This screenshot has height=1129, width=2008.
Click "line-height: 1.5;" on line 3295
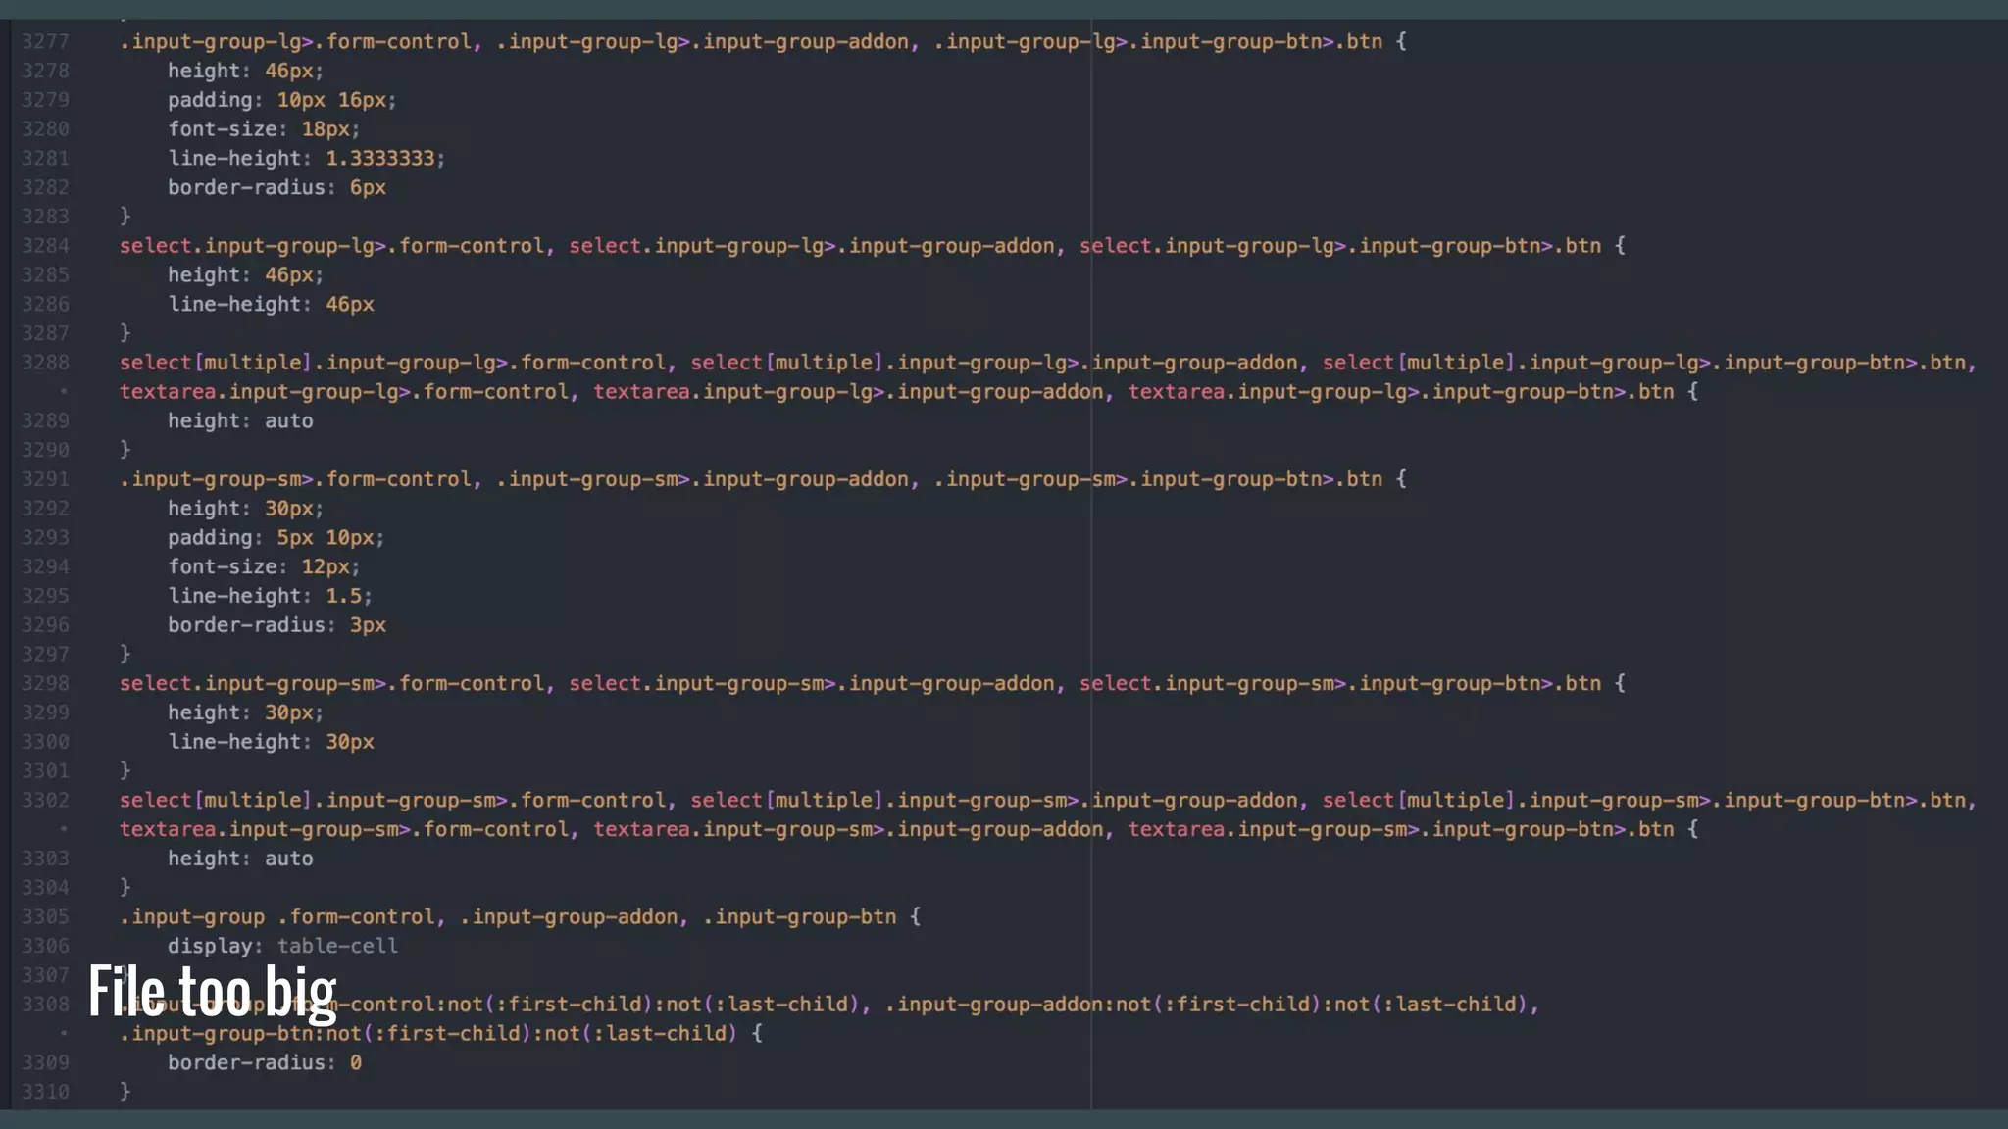coord(270,596)
